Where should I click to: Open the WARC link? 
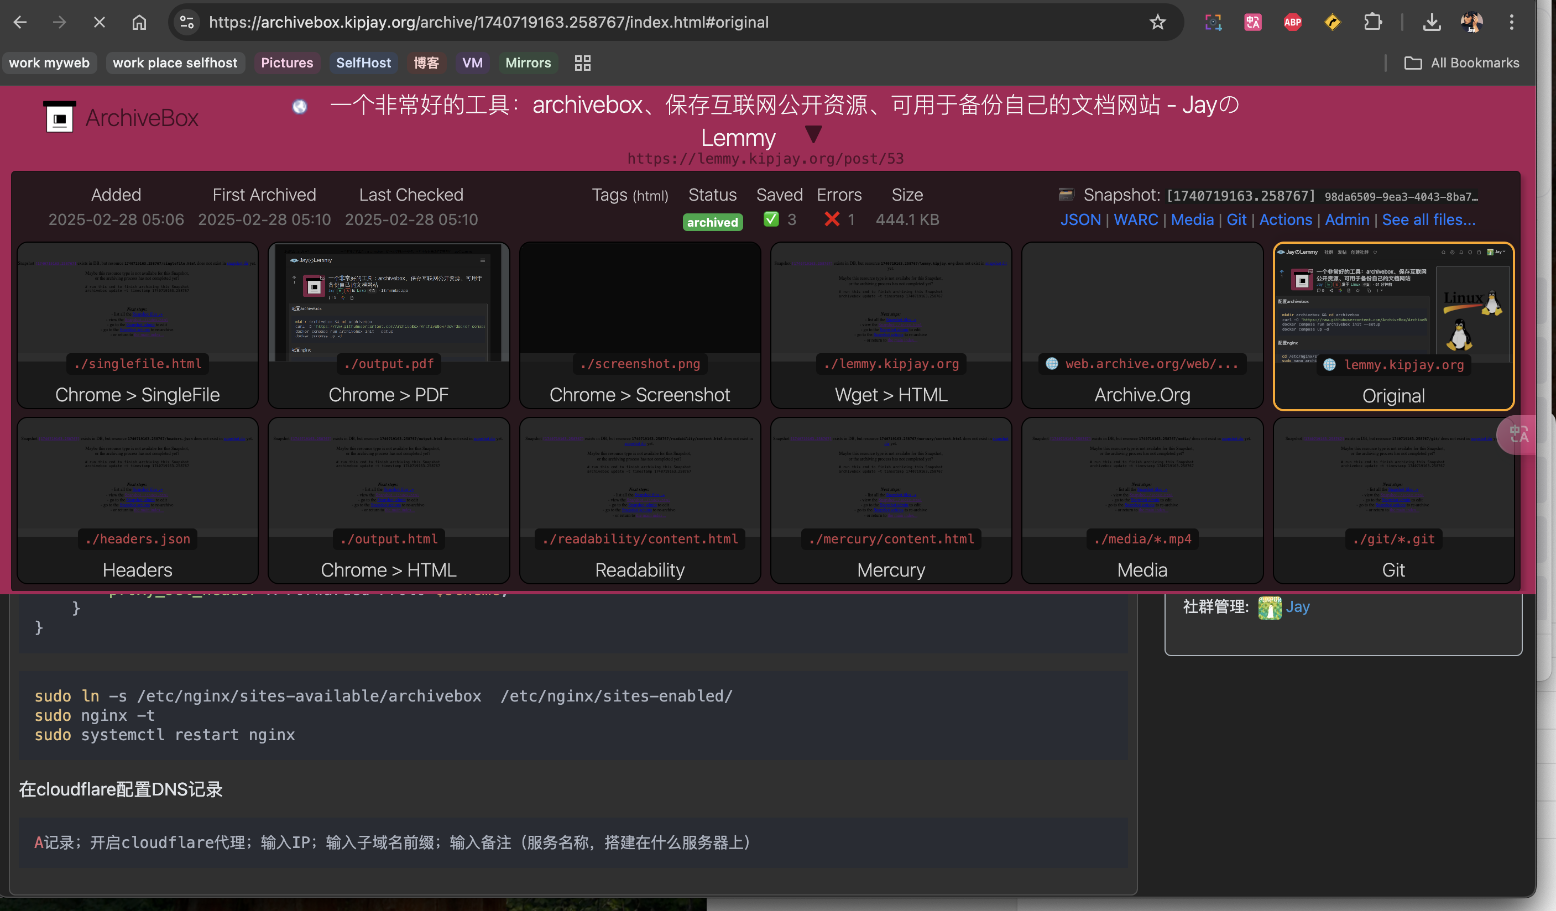[1136, 219]
